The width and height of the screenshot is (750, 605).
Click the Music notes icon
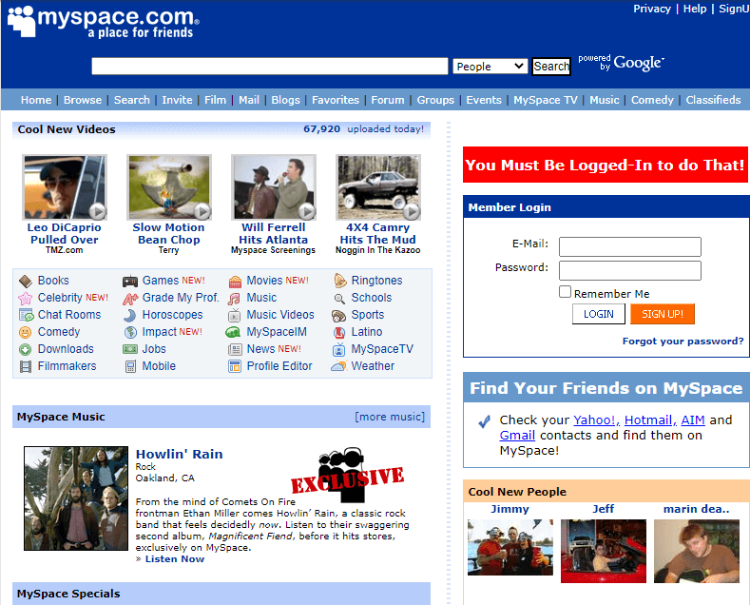235,298
